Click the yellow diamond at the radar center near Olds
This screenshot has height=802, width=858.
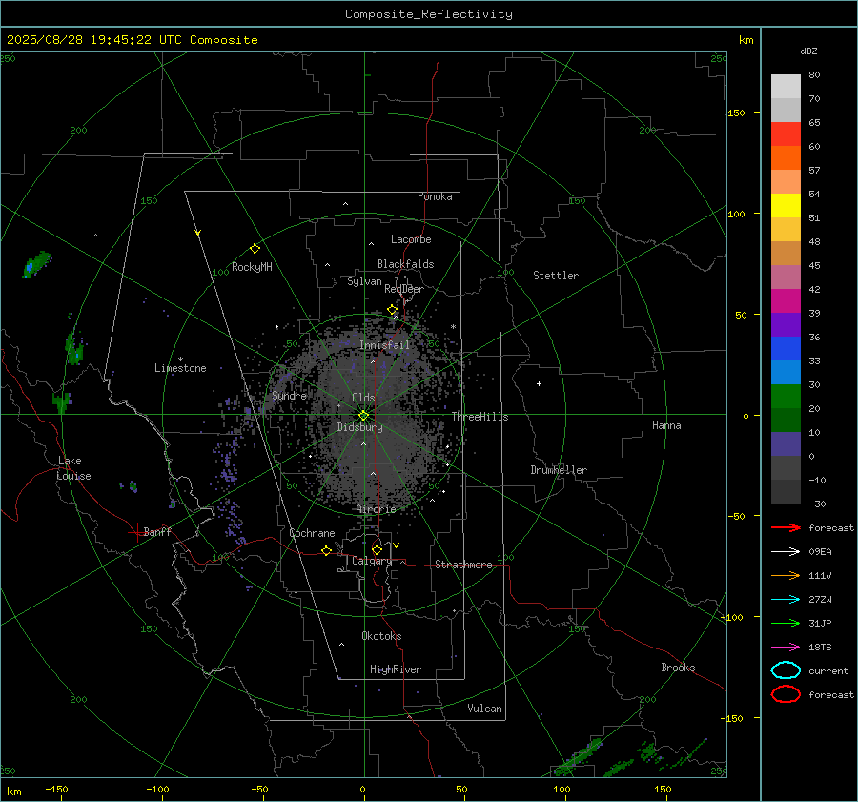tap(363, 416)
